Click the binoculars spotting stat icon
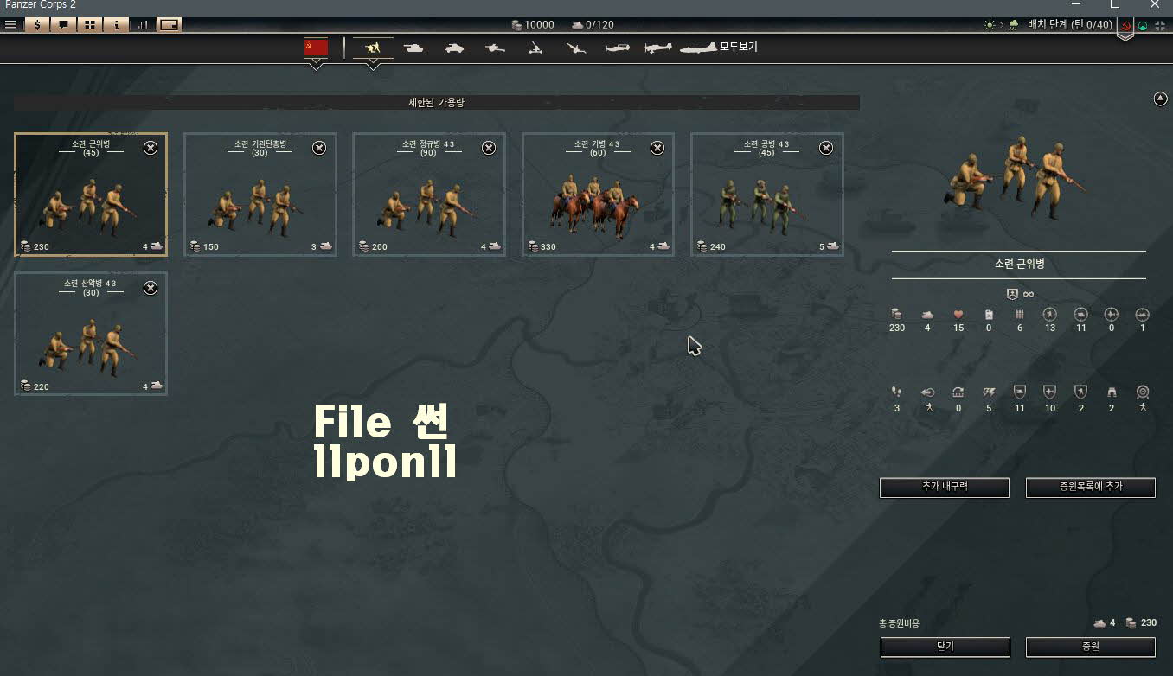Image resolution: width=1173 pixels, height=676 pixels. [1112, 392]
